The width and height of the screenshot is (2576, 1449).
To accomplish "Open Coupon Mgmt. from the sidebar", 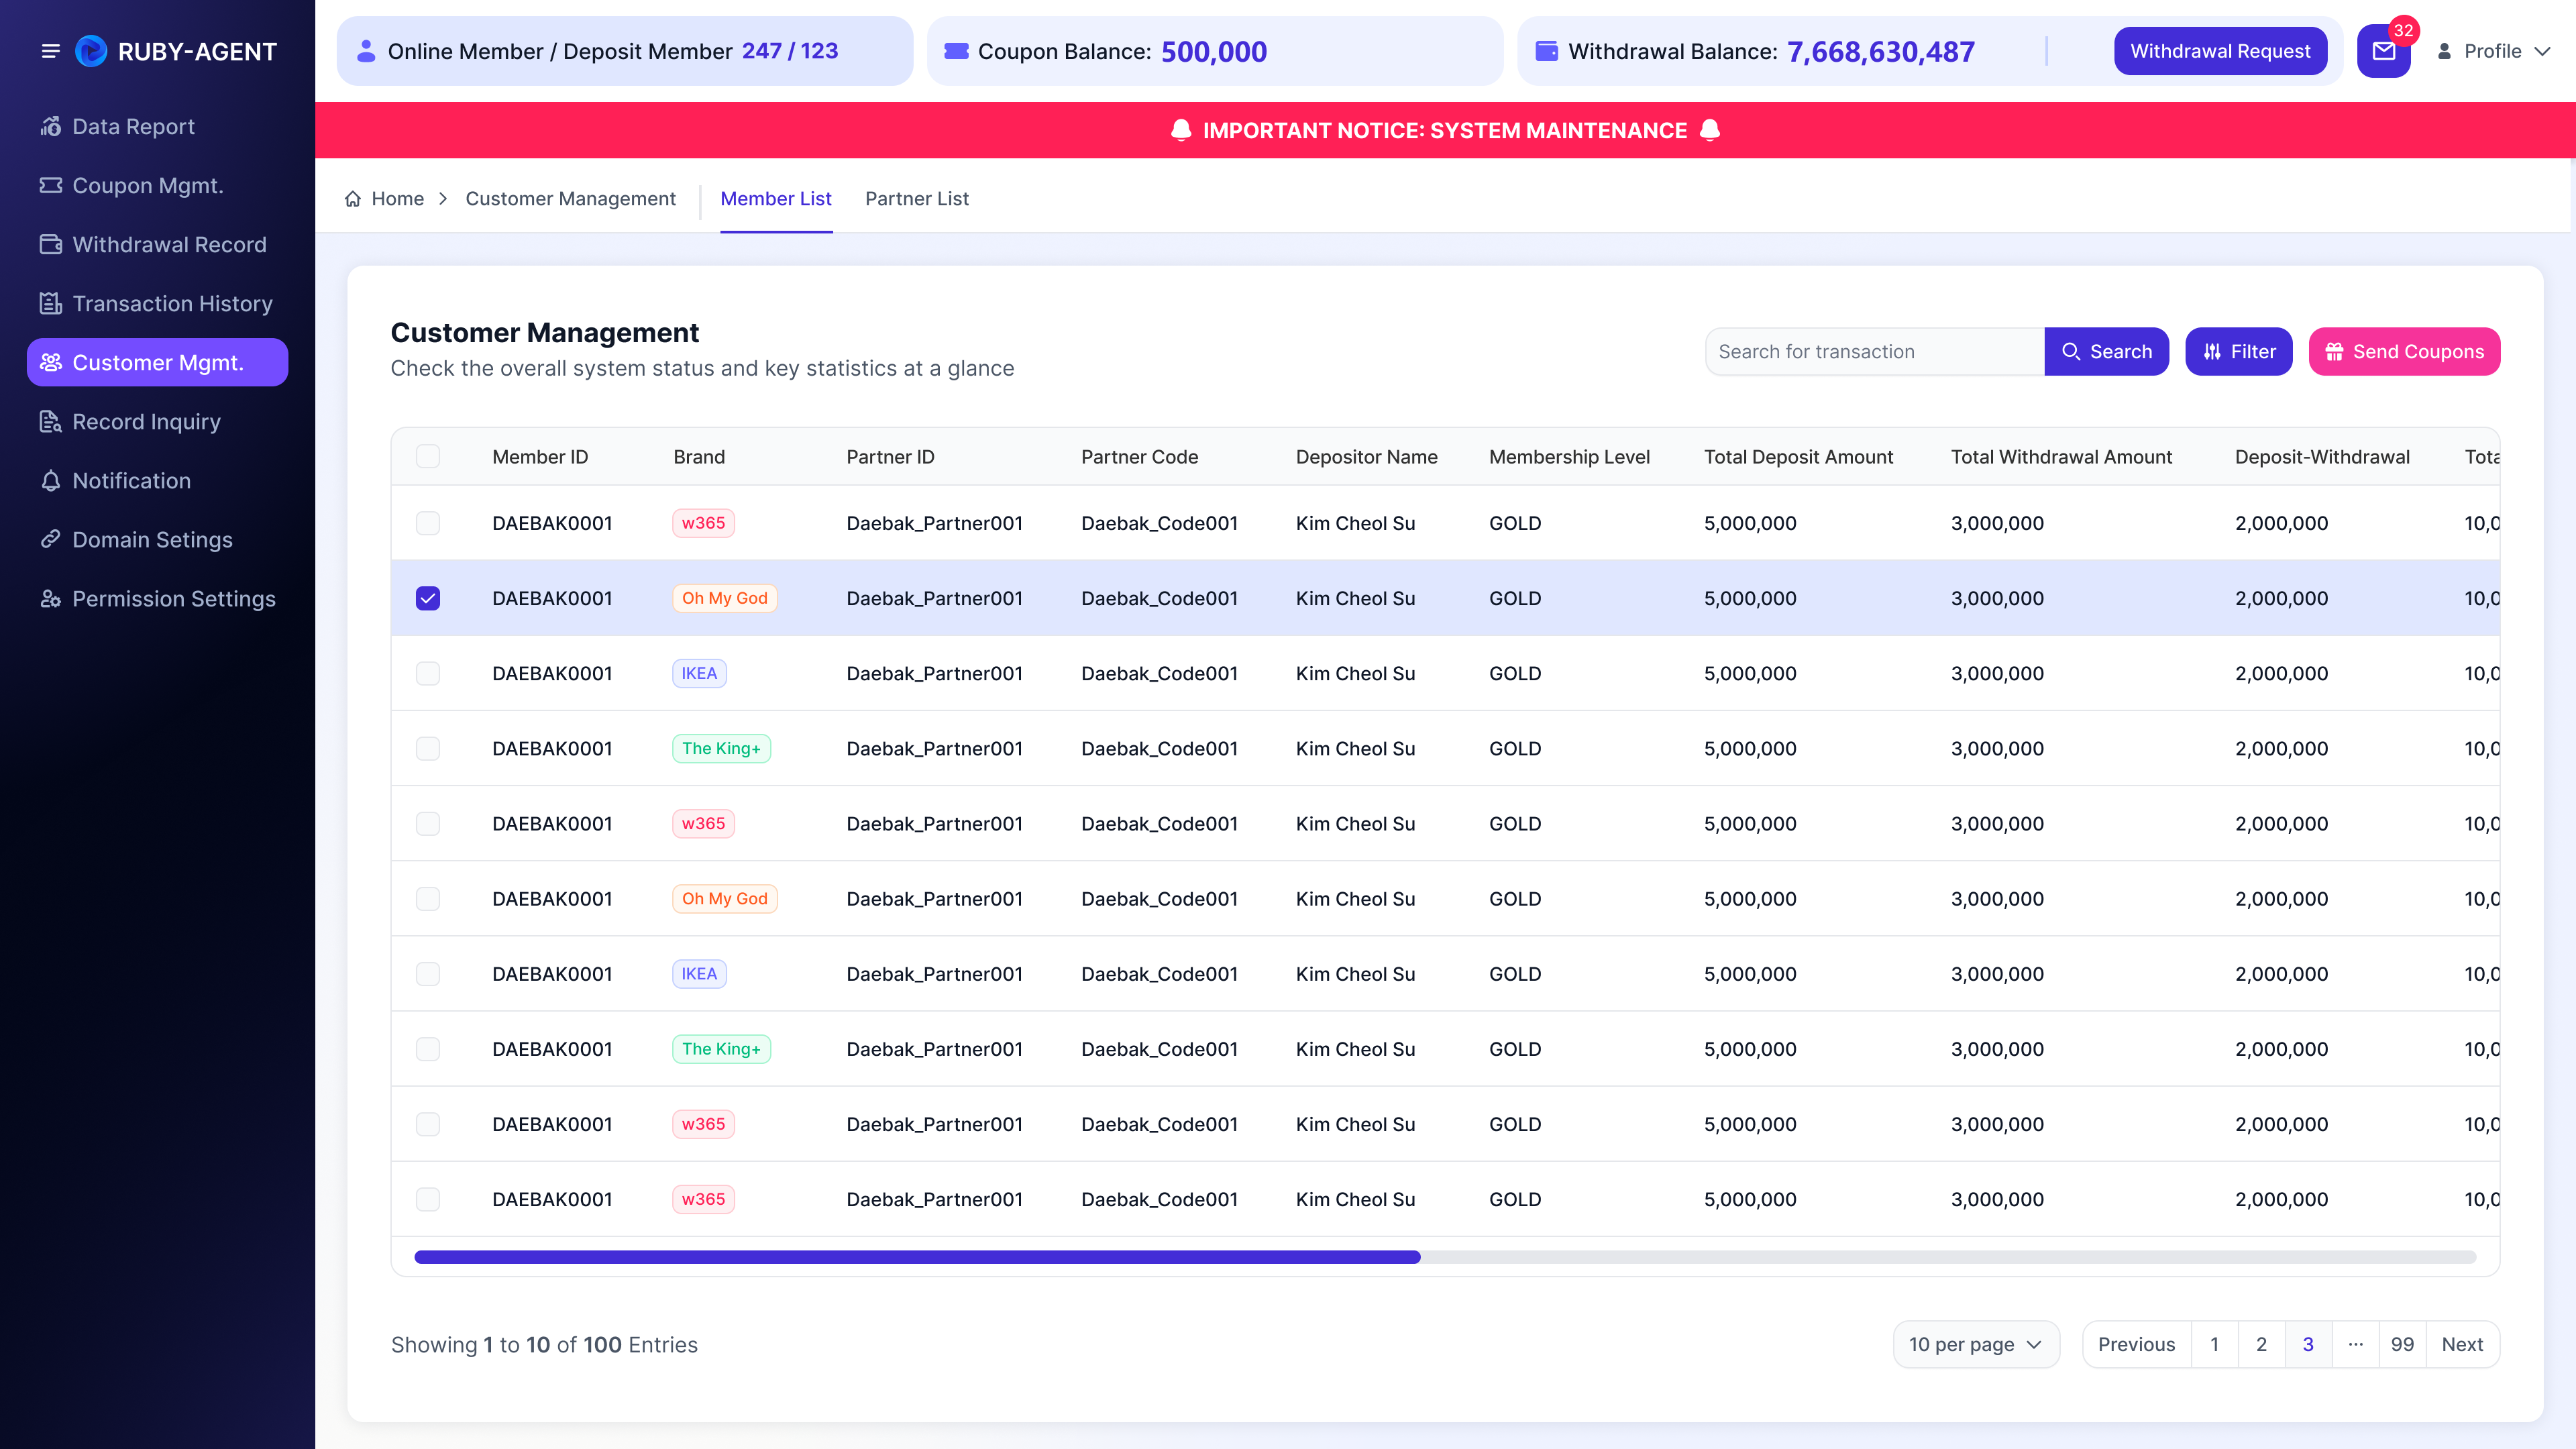I will pos(157,186).
